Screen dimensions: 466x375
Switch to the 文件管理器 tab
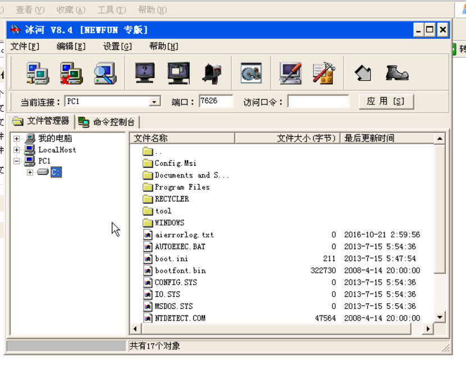pyautogui.click(x=41, y=121)
